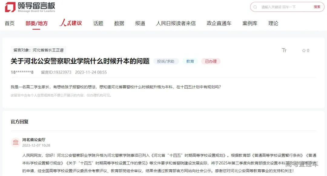Screen dimensions: 327x176
Task: Toggle the favorite star on this message
Action: click(304, 51)
